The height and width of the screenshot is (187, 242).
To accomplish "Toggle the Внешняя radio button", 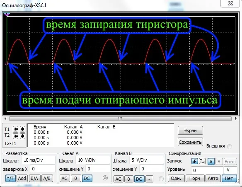I will [230, 146].
